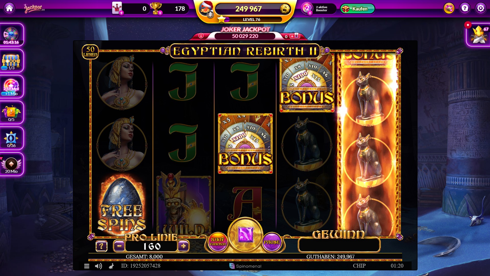Screen dimensions: 490x276
Task: Open the settings gear icon
Action: (x=480, y=8)
